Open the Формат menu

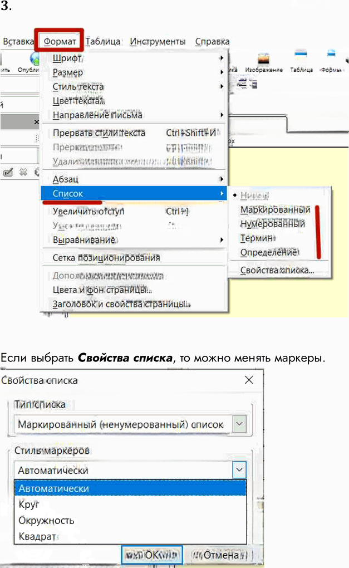pos(60,42)
